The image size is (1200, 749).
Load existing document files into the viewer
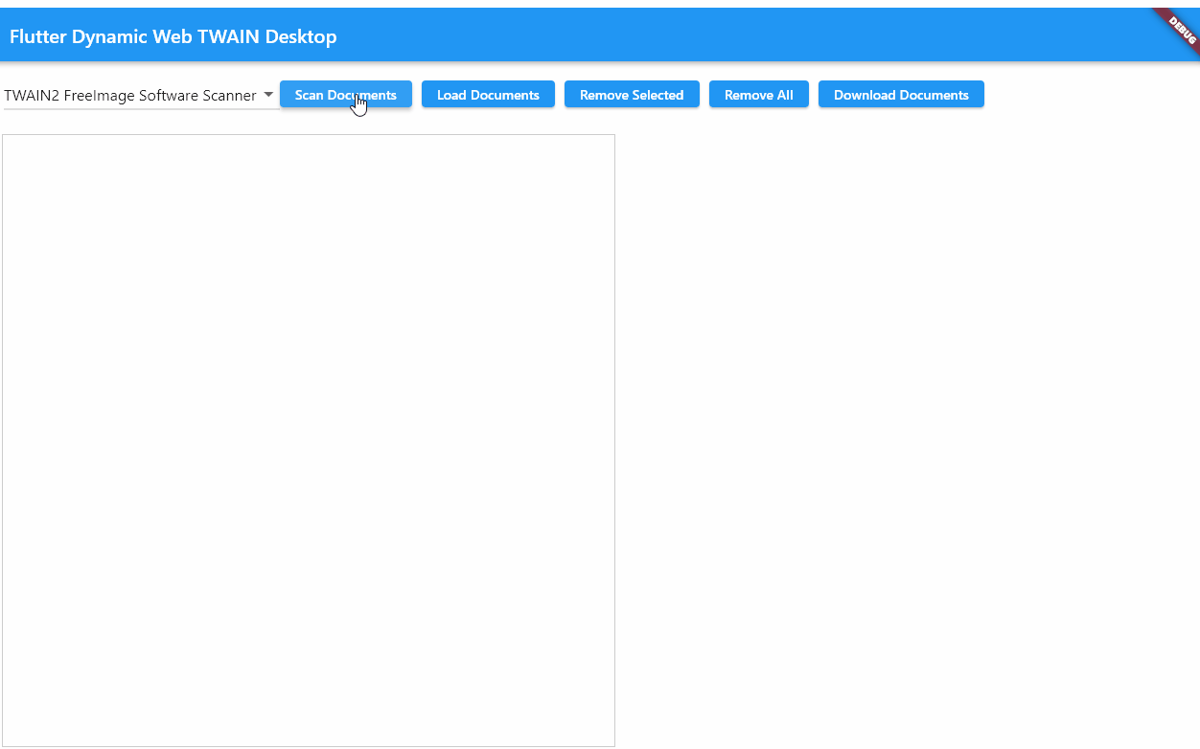coord(488,95)
